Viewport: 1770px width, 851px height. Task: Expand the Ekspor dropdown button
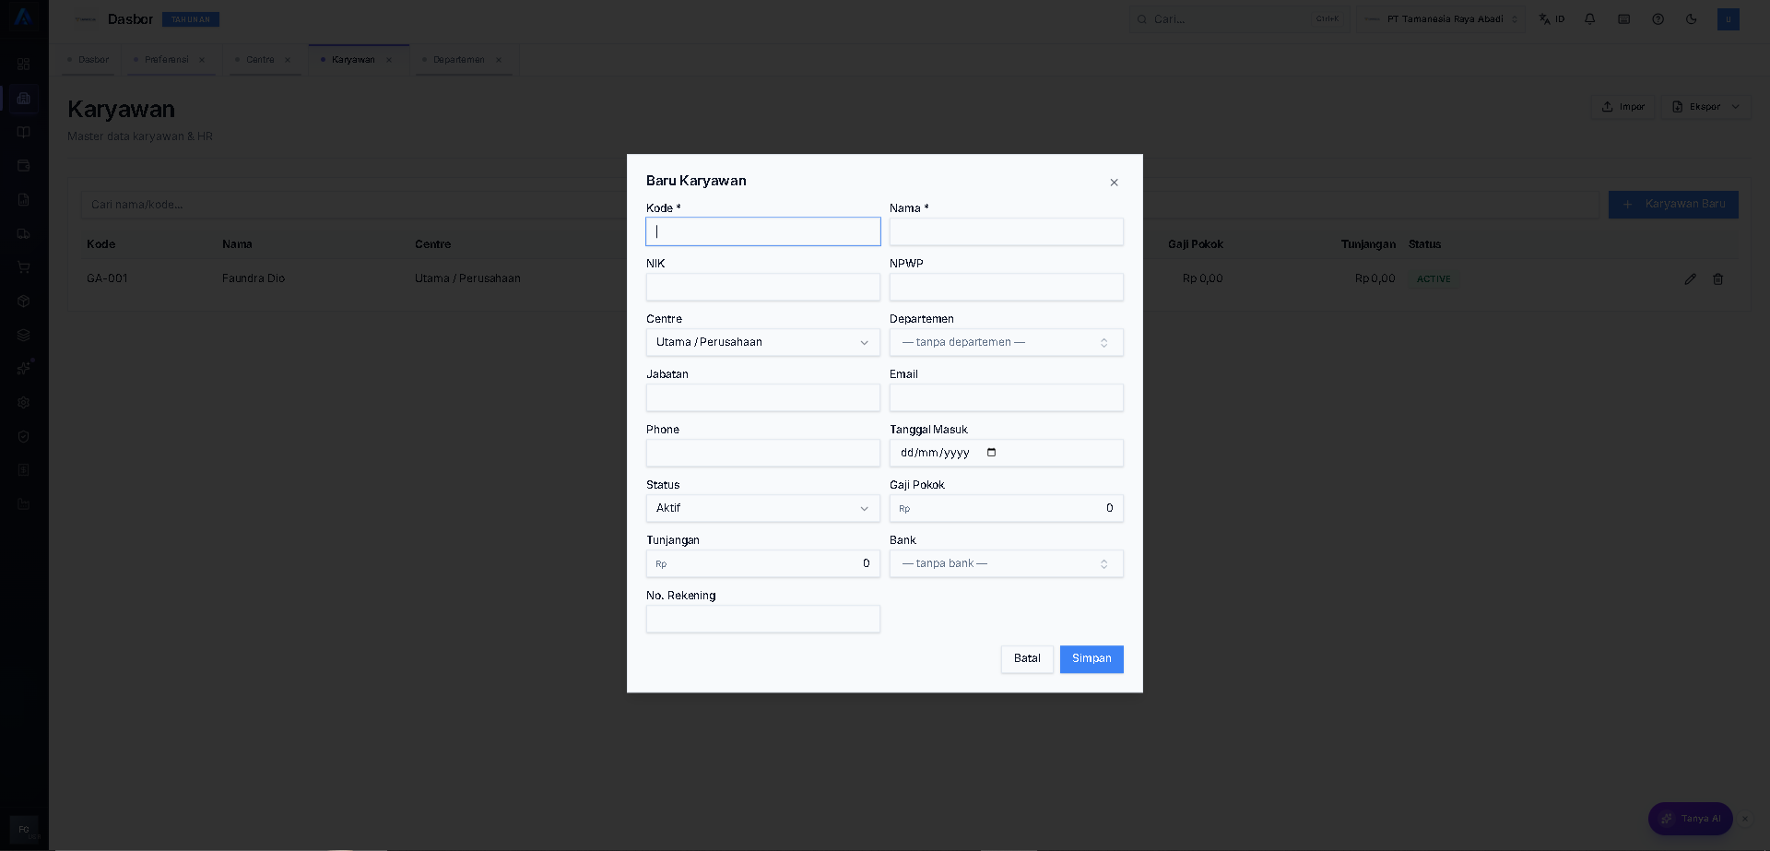pyautogui.click(x=1706, y=107)
